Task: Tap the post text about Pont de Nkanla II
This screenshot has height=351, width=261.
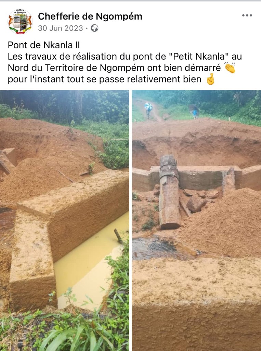Action: point(125,62)
